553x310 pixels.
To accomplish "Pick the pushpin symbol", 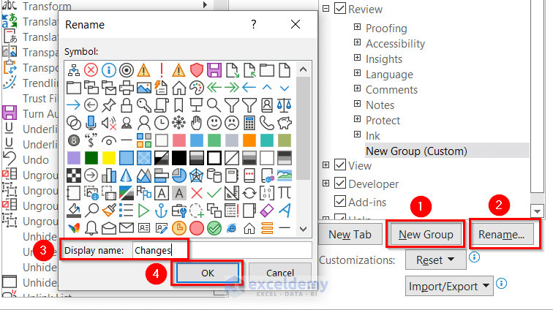I will tap(108, 105).
